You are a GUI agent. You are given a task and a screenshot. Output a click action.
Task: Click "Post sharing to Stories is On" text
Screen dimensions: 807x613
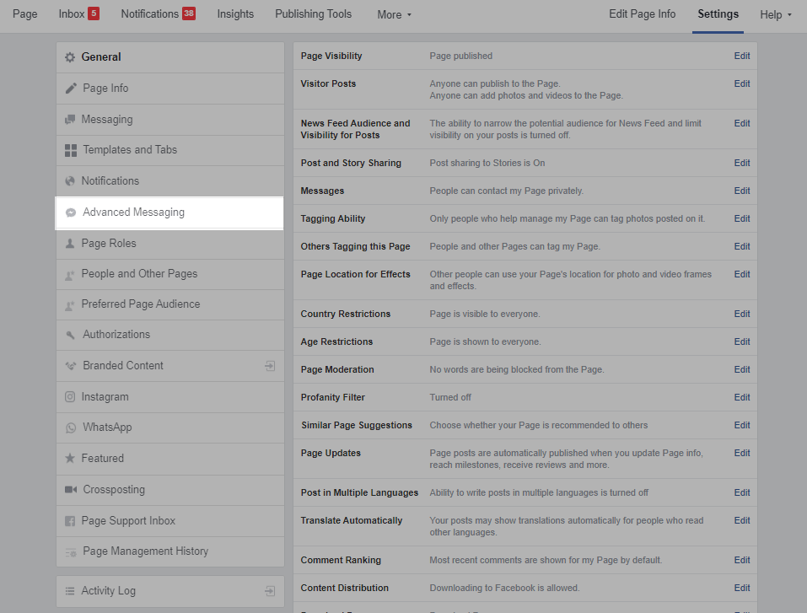[487, 164]
